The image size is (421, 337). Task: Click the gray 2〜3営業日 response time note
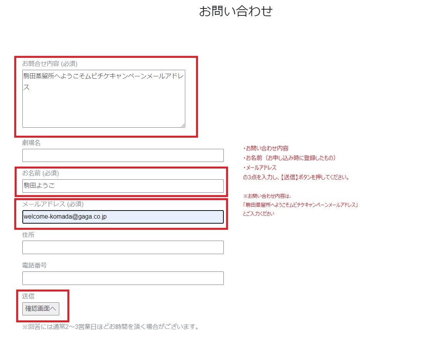tap(111, 327)
